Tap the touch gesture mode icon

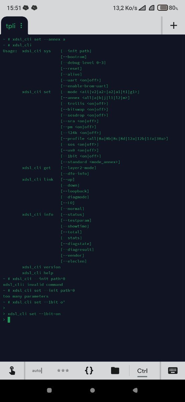pos(12,371)
